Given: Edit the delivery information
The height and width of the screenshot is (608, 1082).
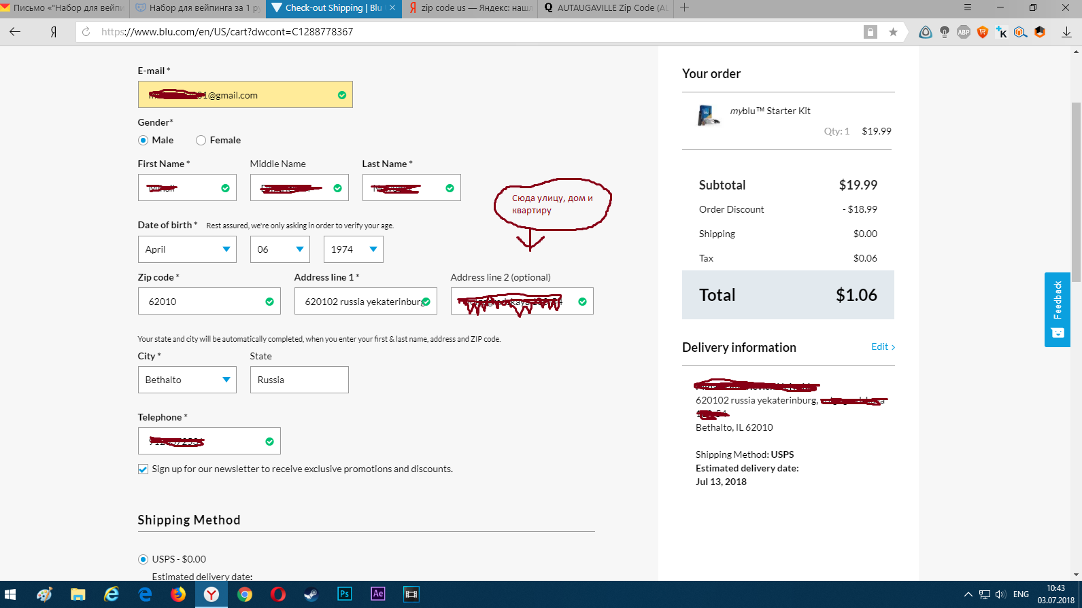Looking at the screenshot, I should point(883,346).
